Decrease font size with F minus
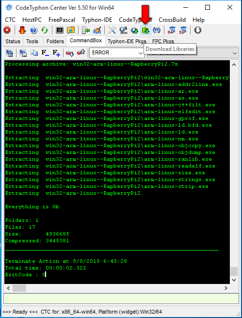This screenshot has width=242, height=318. 45,53
